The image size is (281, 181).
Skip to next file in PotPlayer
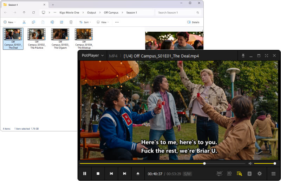tap(125, 174)
